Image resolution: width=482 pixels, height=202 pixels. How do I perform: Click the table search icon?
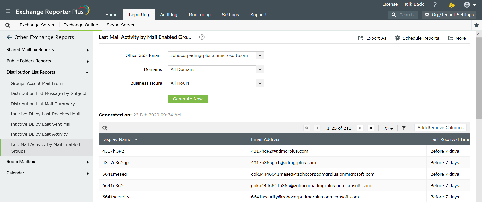point(105,128)
